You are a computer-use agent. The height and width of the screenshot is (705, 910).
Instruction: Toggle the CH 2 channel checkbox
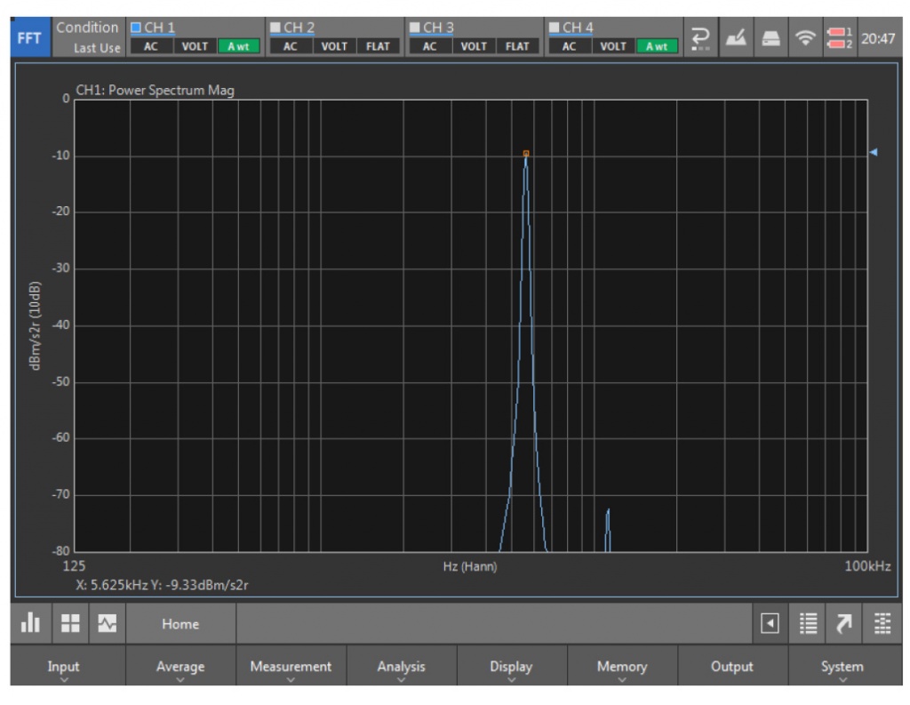275,28
